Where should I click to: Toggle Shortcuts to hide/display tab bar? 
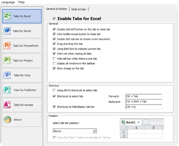[54, 107]
